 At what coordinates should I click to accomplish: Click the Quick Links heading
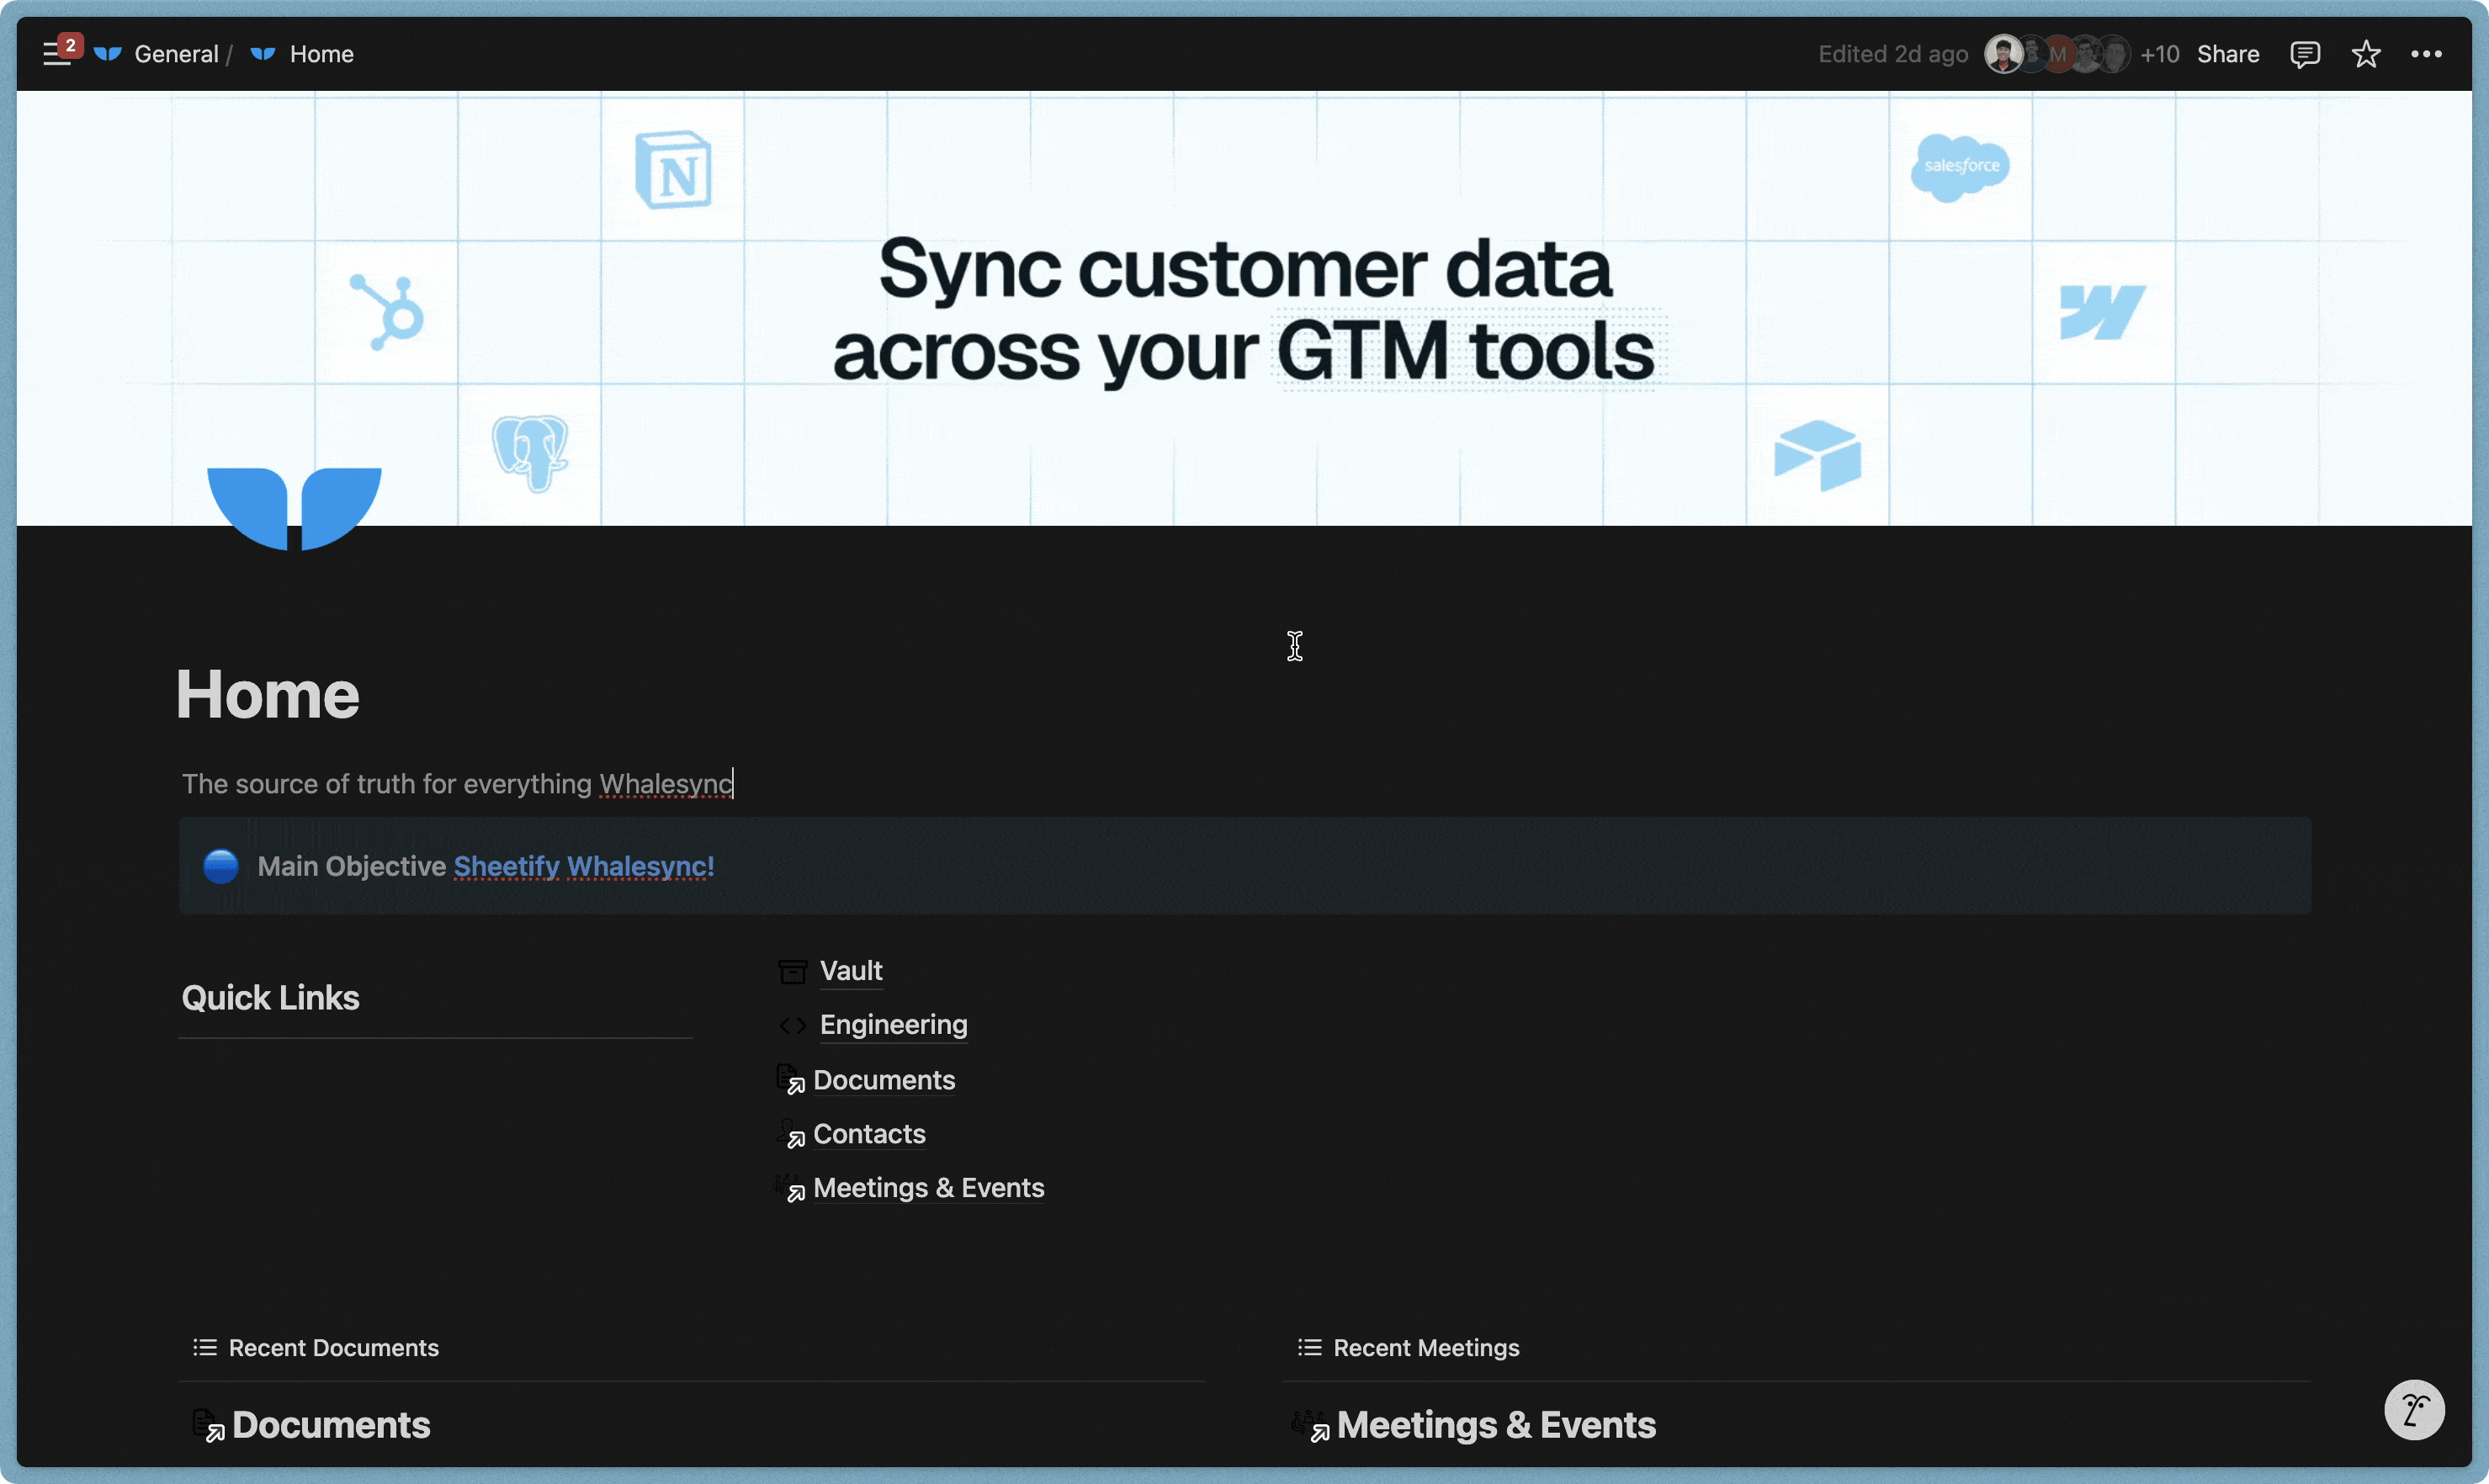[x=270, y=997]
